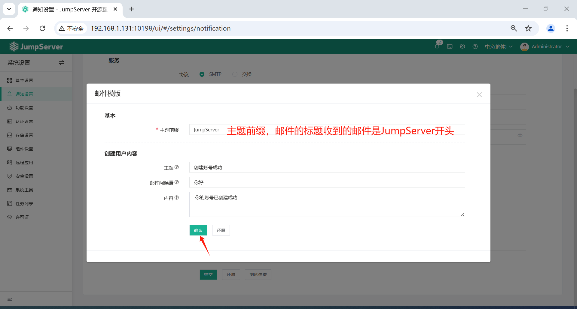Screen dimensions: 577x309
Task: Click the 许可证 sidebar icon
Action: pos(10,217)
